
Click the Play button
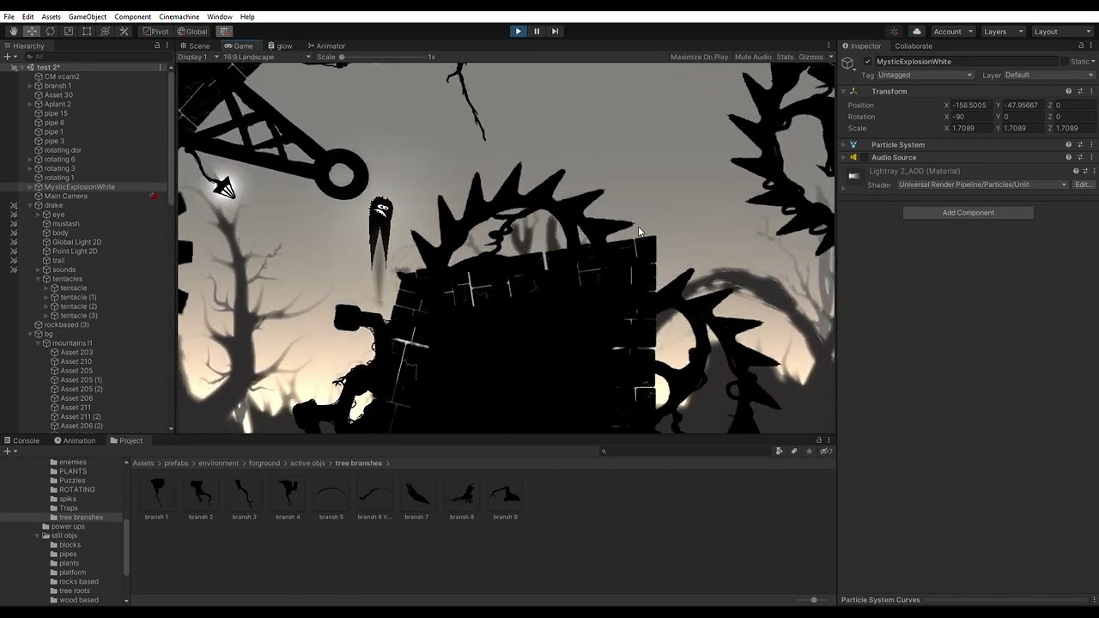[518, 32]
